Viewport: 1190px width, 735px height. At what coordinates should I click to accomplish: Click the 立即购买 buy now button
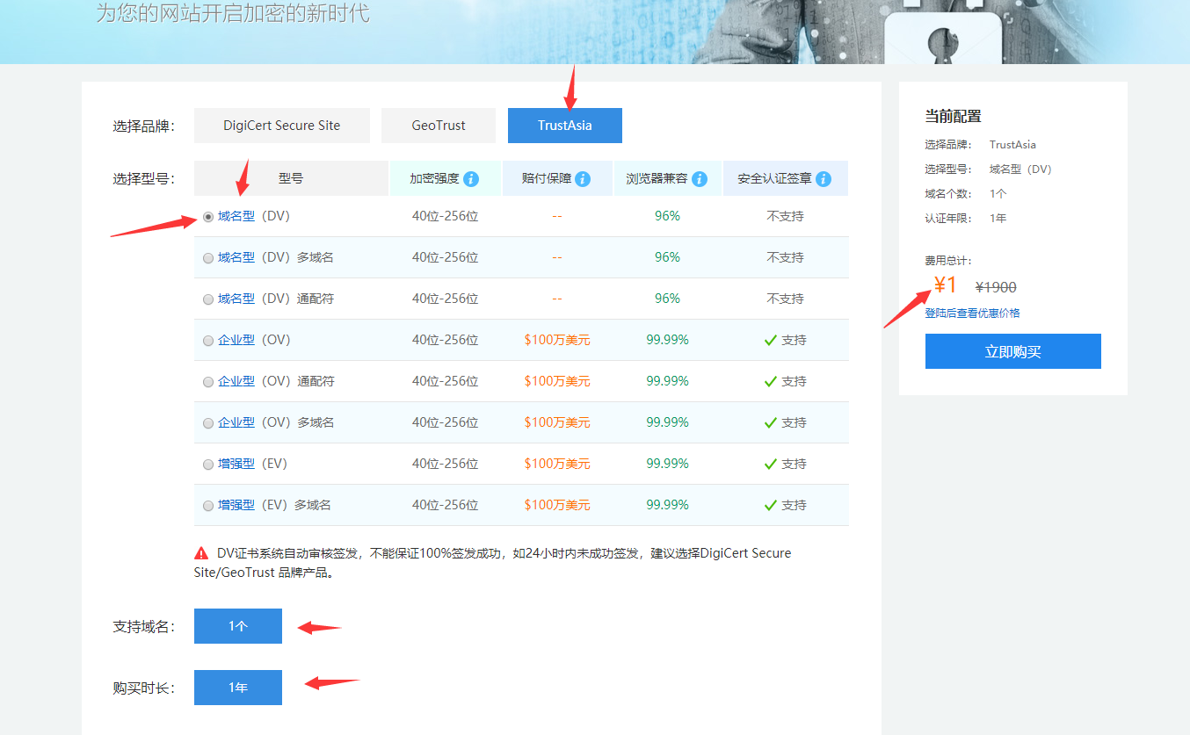(1012, 351)
